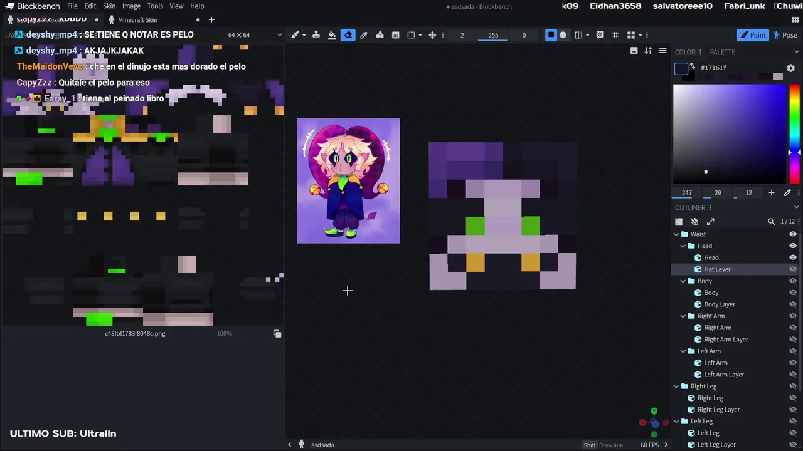Select the rectangle Selection tool
Image resolution: width=803 pixels, height=451 pixels.
pyautogui.click(x=412, y=35)
